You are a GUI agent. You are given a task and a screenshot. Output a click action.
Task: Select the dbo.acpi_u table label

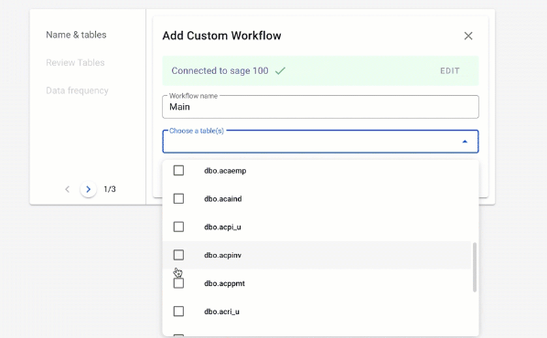click(x=222, y=227)
